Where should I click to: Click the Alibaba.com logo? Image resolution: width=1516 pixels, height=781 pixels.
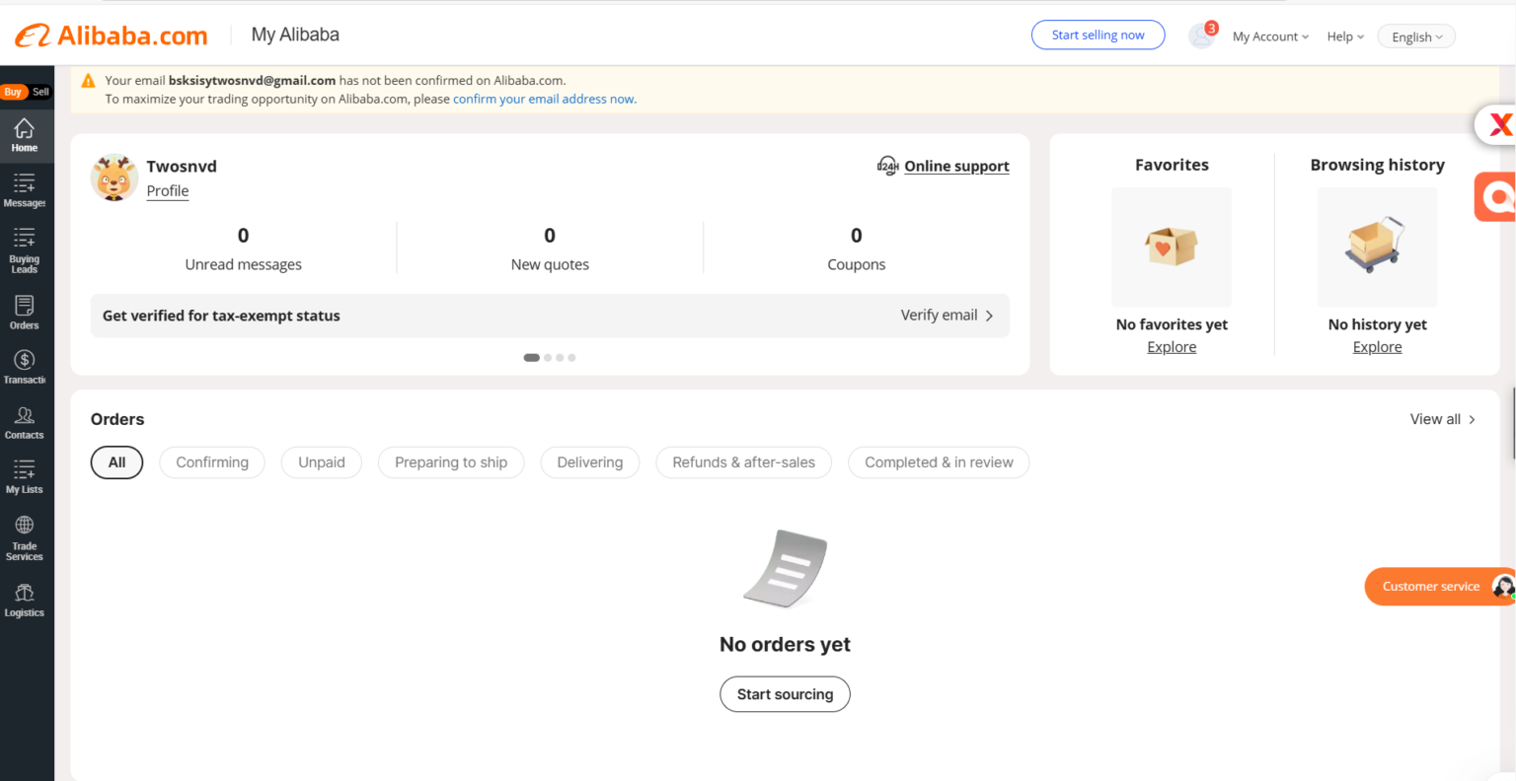[x=109, y=34]
